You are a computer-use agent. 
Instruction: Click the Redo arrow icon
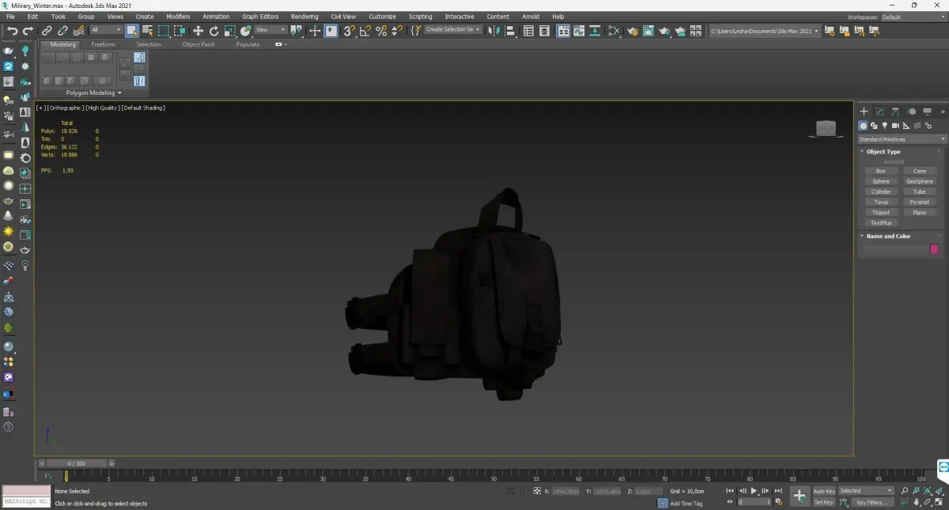[x=28, y=31]
